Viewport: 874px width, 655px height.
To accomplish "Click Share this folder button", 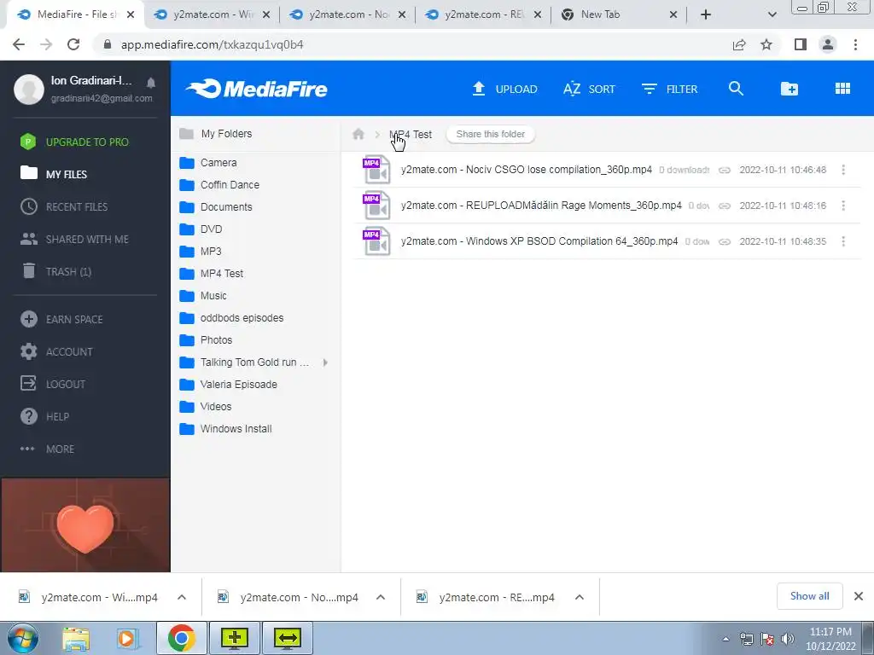I will pyautogui.click(x=491, y=134).
